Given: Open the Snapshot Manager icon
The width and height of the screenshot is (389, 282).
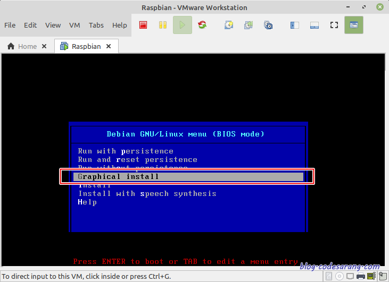Looking at the screenshot, I should pos(268,25).
